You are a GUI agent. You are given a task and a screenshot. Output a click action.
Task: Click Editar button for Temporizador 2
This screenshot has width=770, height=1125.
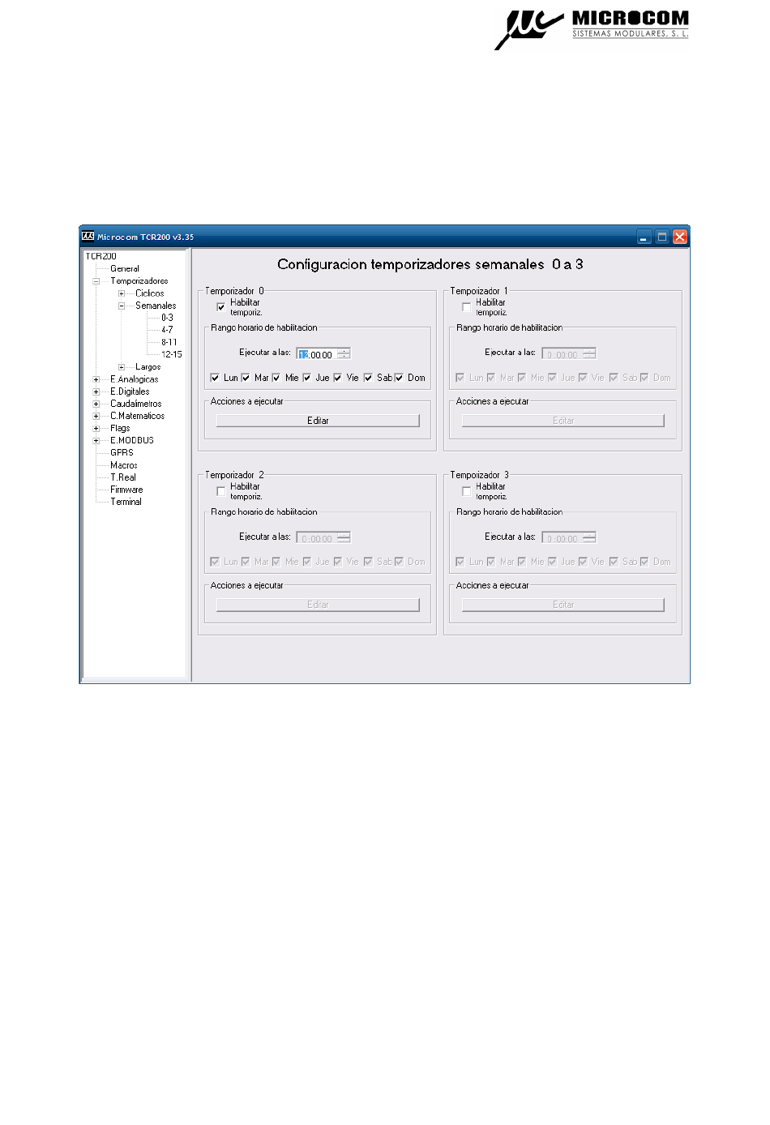coord(318,605)
